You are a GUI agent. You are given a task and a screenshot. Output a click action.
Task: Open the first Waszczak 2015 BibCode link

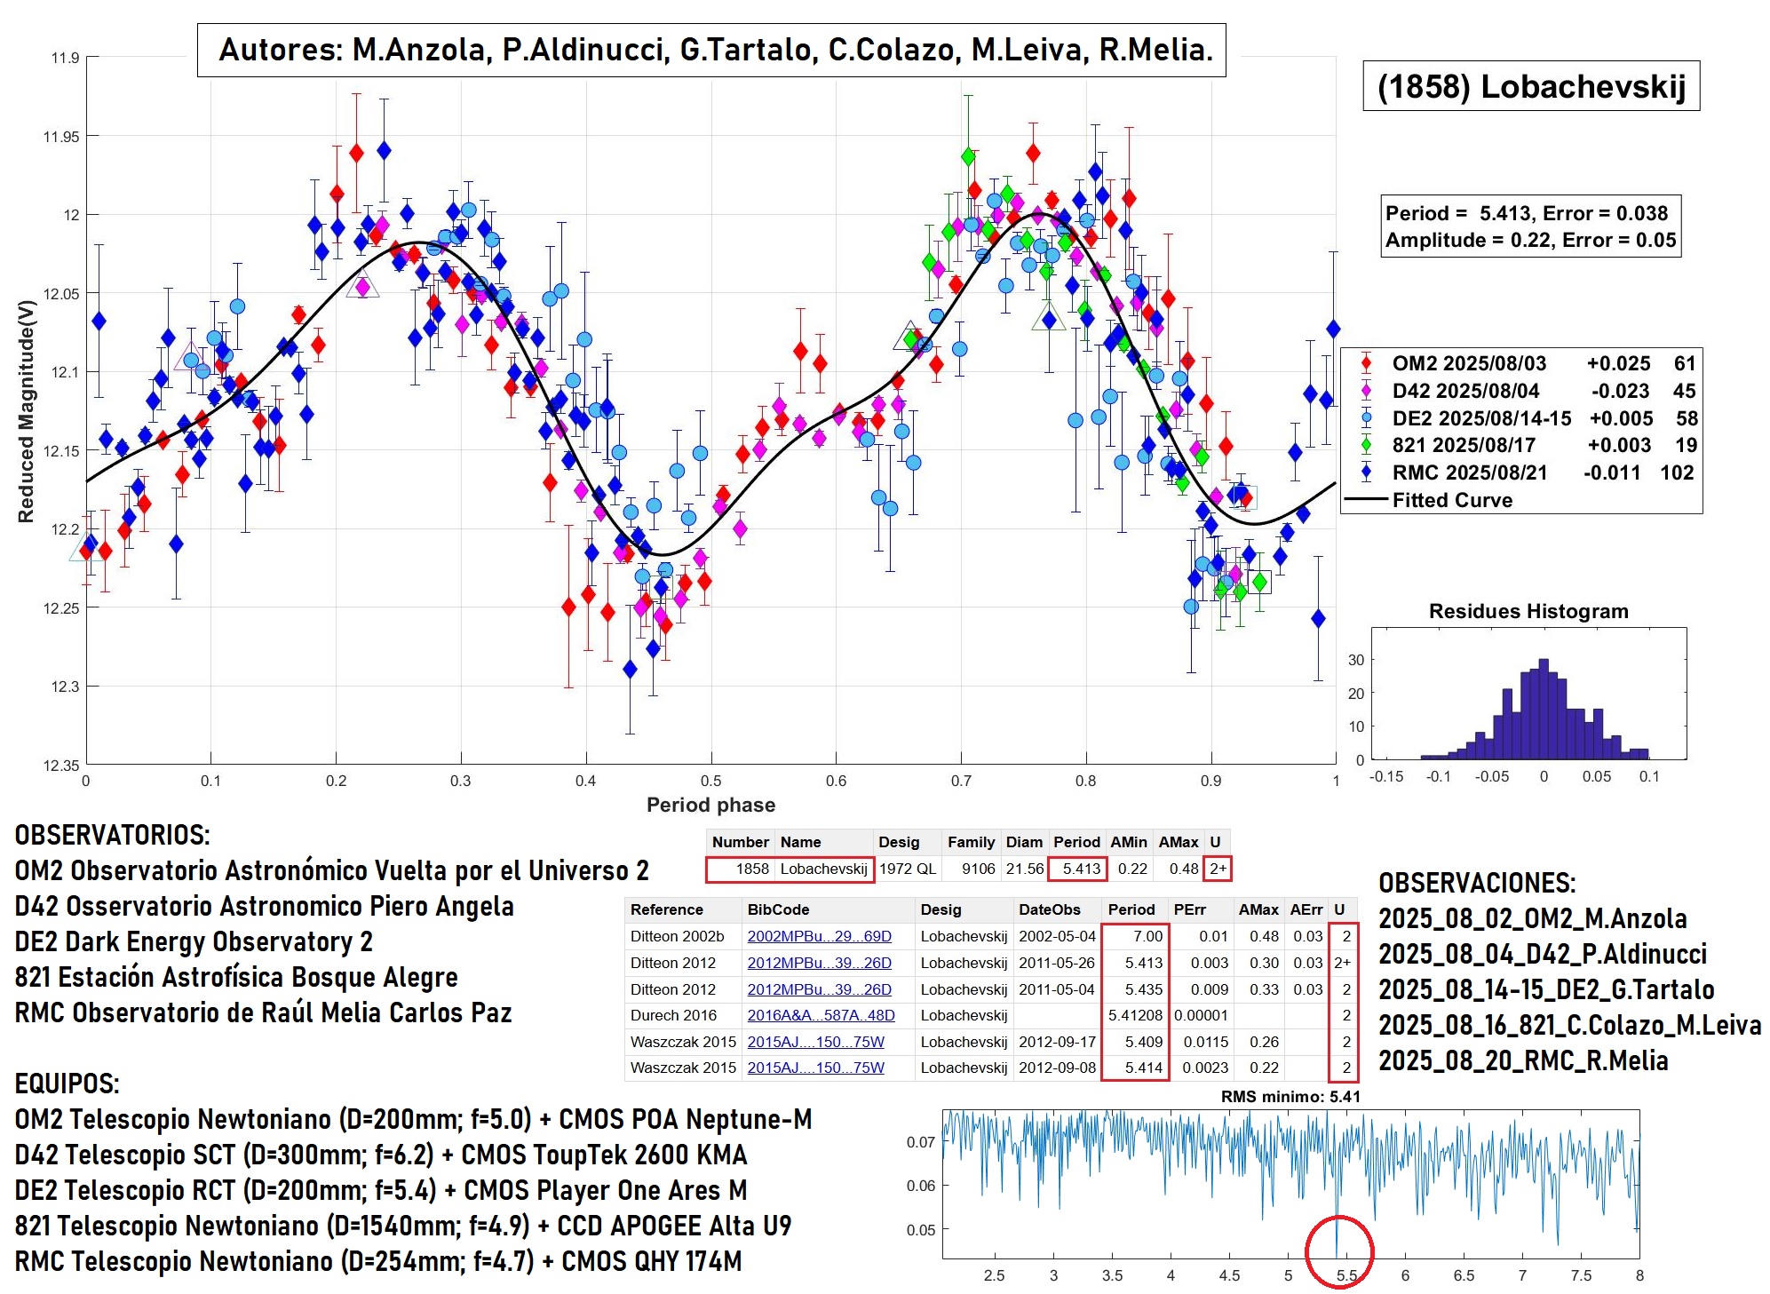815,1042
